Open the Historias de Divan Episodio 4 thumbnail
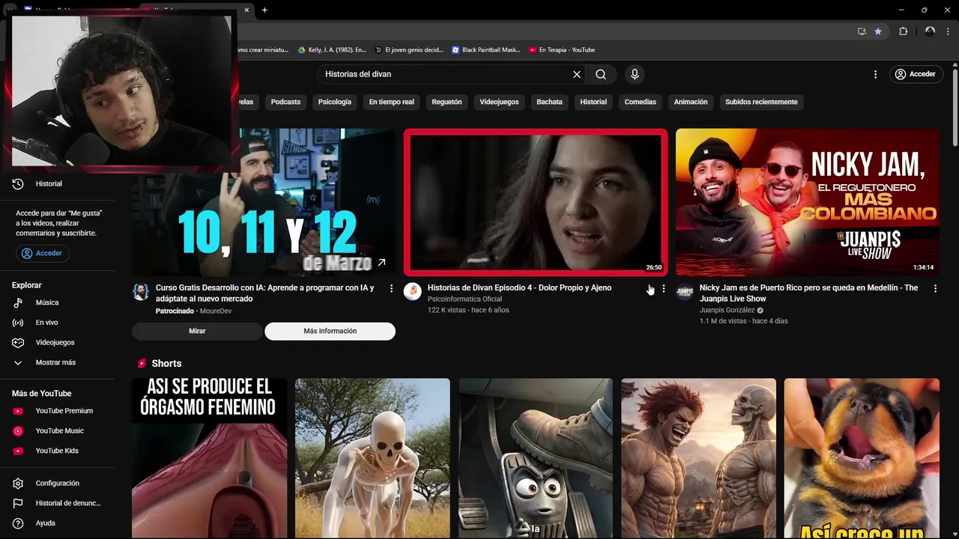Image resolution: width=959 pixels, height=539 pixels. (536, 202)
